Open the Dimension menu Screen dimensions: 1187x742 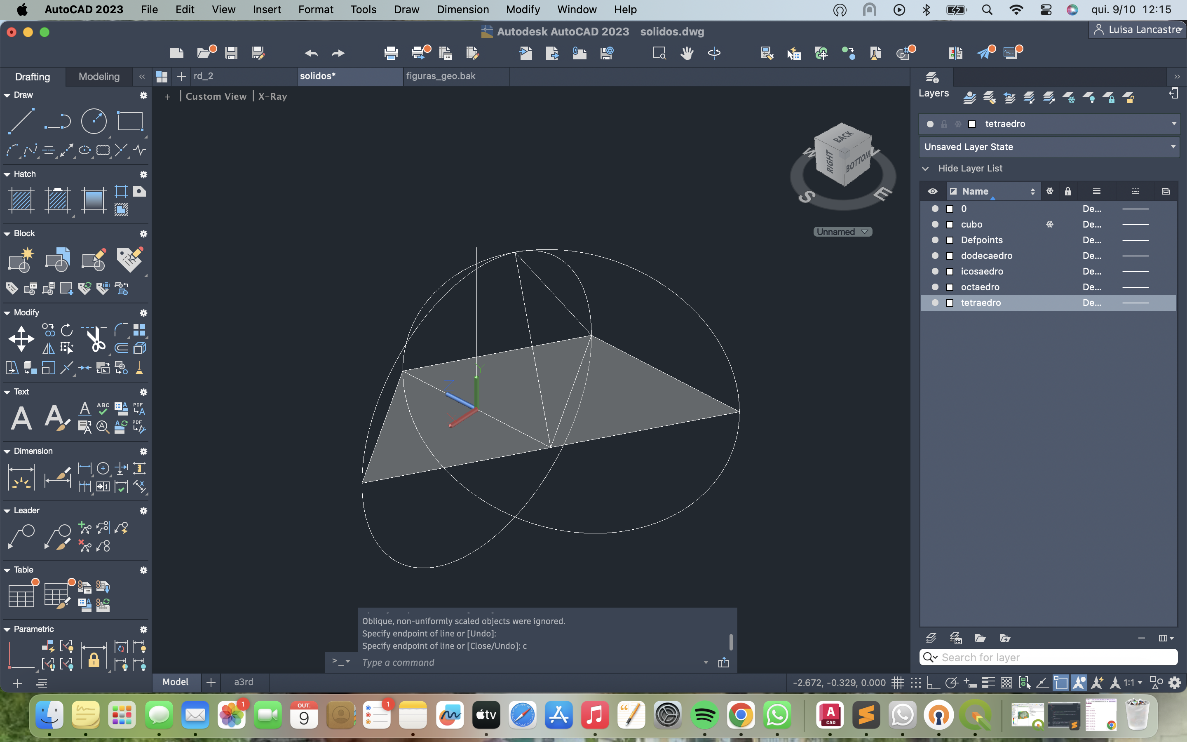click(x=462, y=9)
